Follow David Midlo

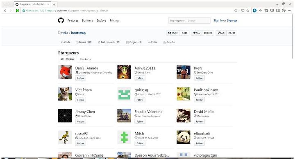coord(199,121)
